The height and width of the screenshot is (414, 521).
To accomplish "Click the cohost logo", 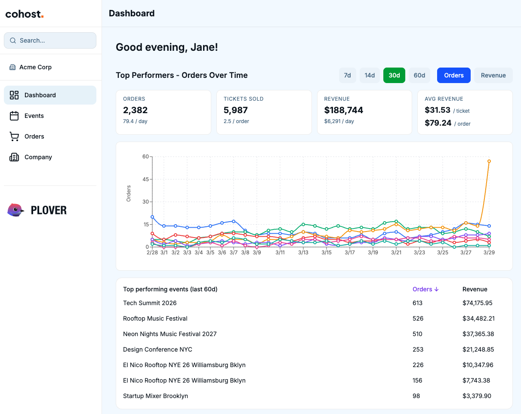I will click(x=25, y=14).
